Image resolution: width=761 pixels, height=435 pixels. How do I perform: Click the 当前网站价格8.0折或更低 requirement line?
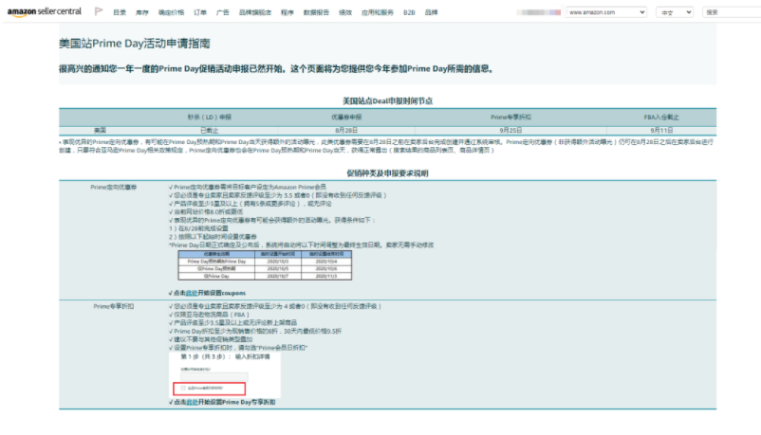(x=206, y=212)
